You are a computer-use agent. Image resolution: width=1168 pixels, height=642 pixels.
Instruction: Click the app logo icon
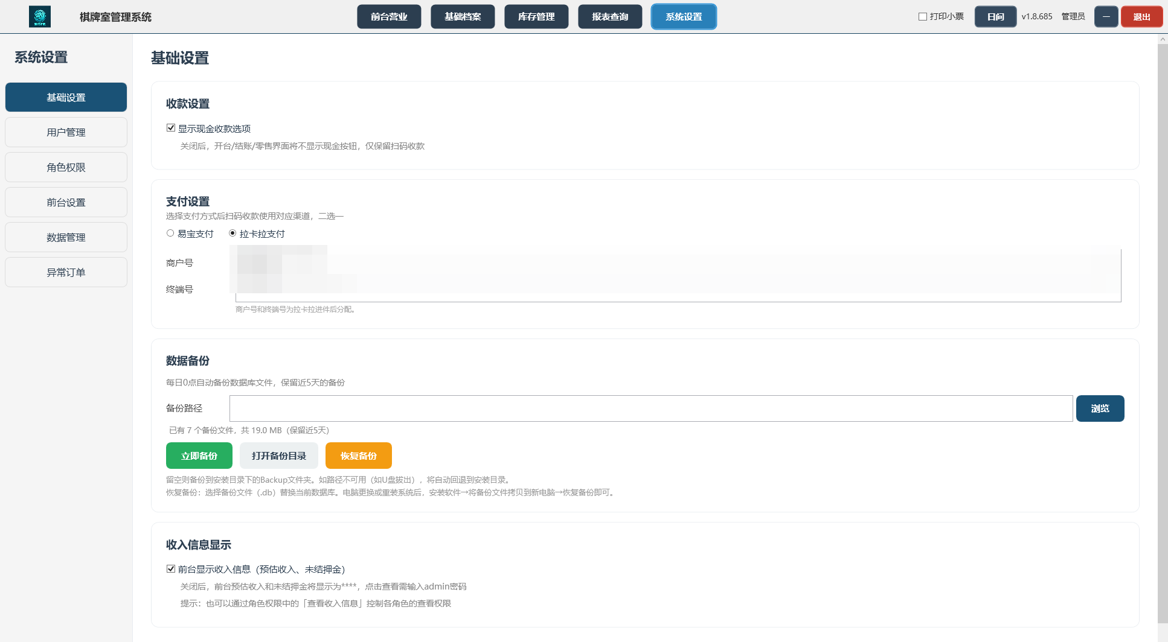tap(40, 16)
